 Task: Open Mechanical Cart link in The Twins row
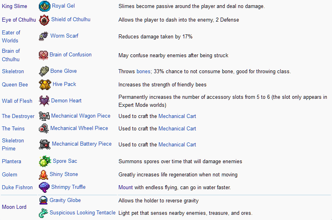click(x=177, y=128)
